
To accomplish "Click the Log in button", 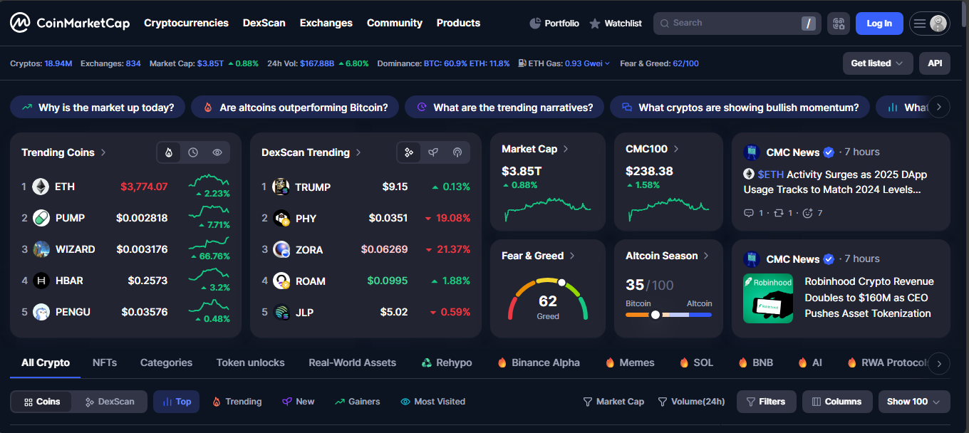I will click(x=879, y=24).
